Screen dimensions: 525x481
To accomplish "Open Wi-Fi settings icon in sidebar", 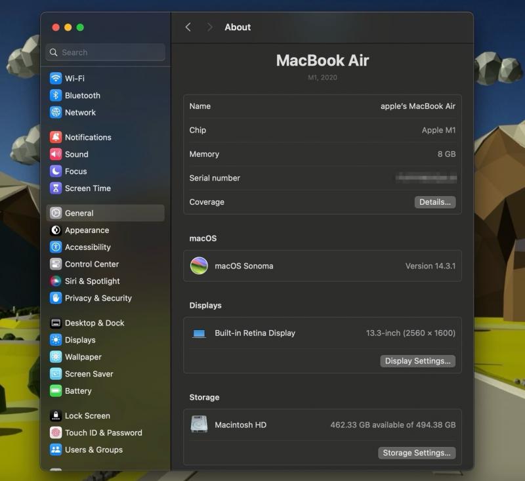I will pyautogui.click(x=56, y=78).
